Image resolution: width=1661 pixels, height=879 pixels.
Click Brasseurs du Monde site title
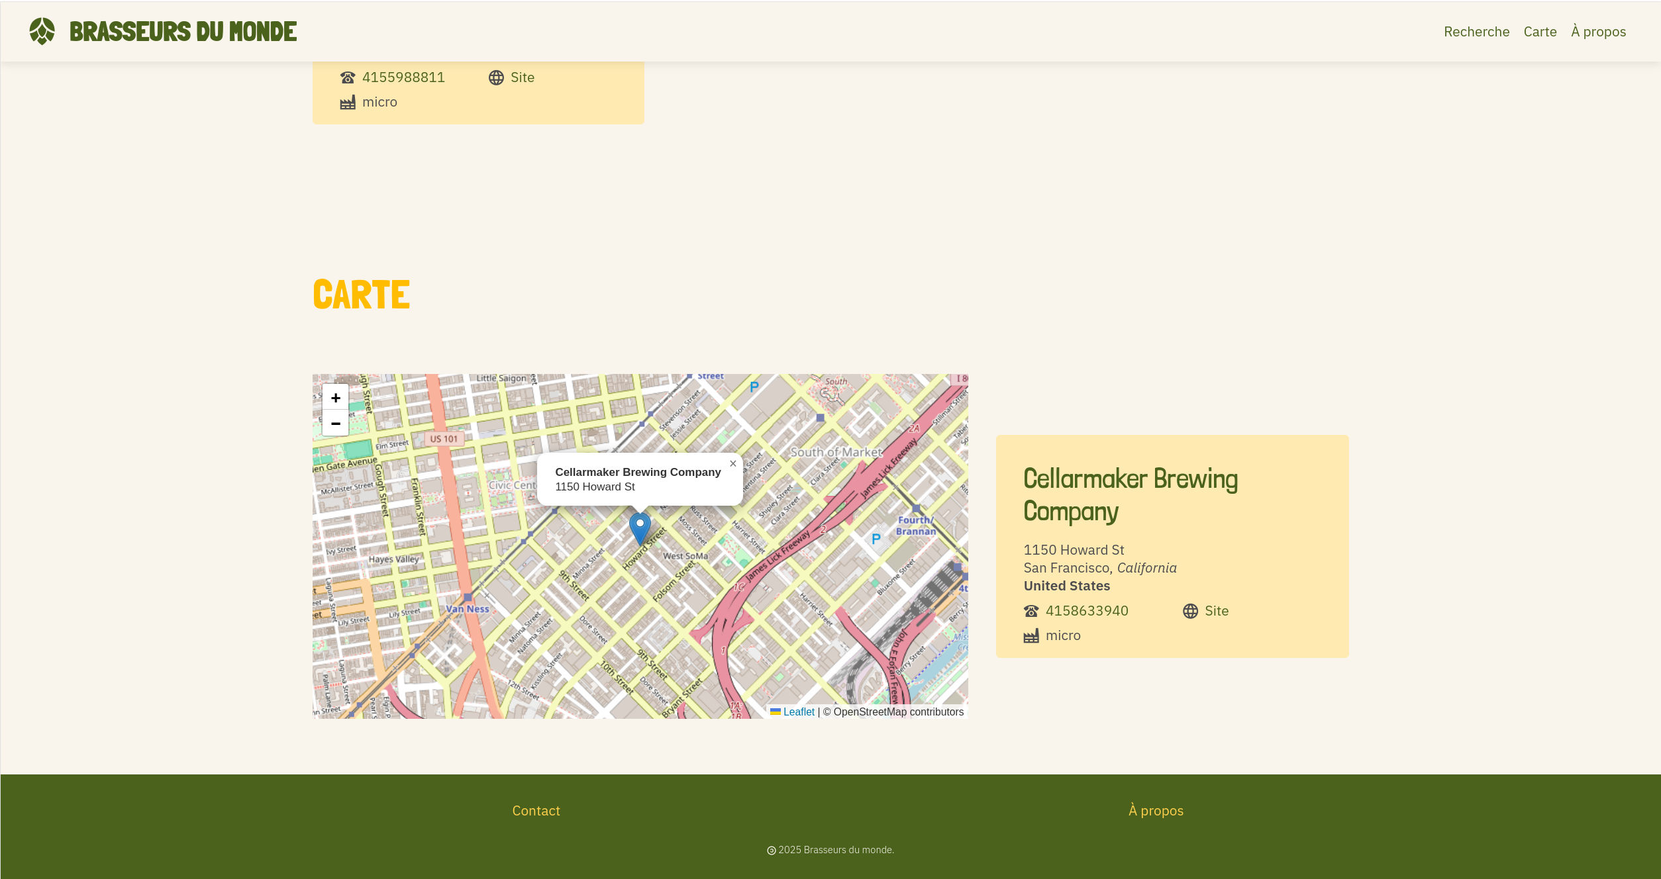coord(183,31)
